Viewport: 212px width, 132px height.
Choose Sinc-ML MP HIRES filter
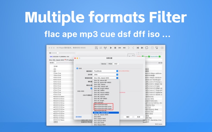pyautogui.click(x=100, y=98)
